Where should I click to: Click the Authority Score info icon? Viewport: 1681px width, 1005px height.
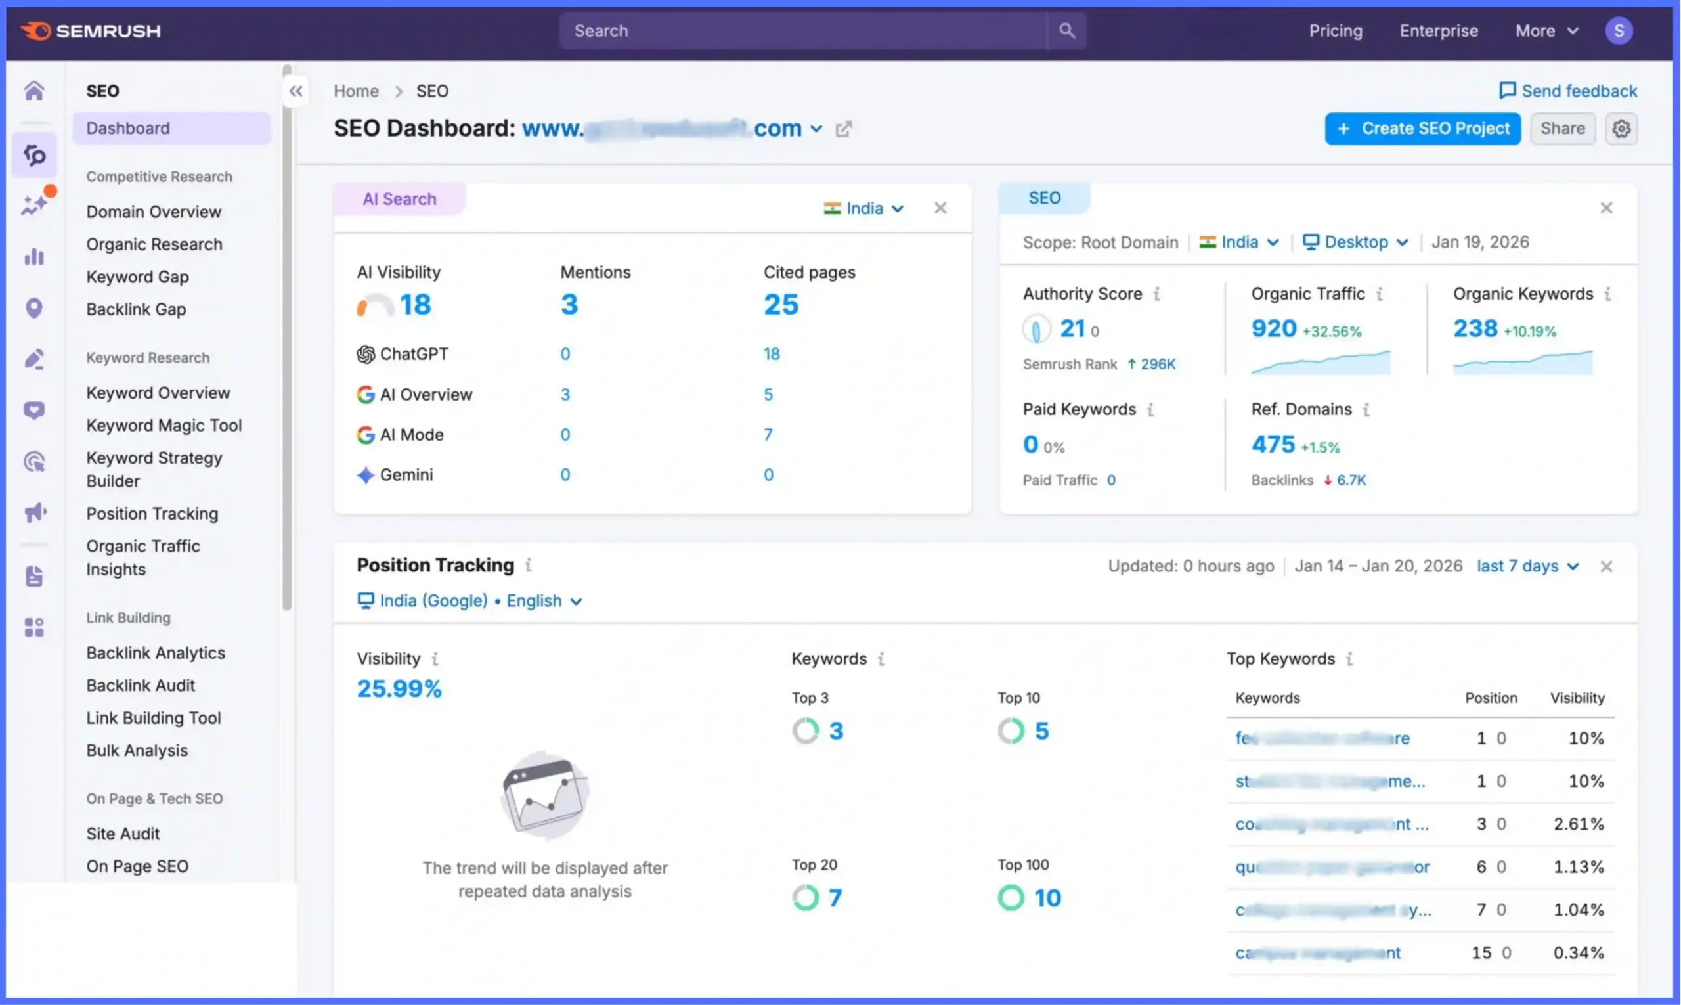(1157, 294)
